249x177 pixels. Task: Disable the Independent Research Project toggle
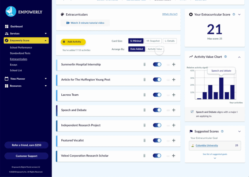click(x=157, y=125)
